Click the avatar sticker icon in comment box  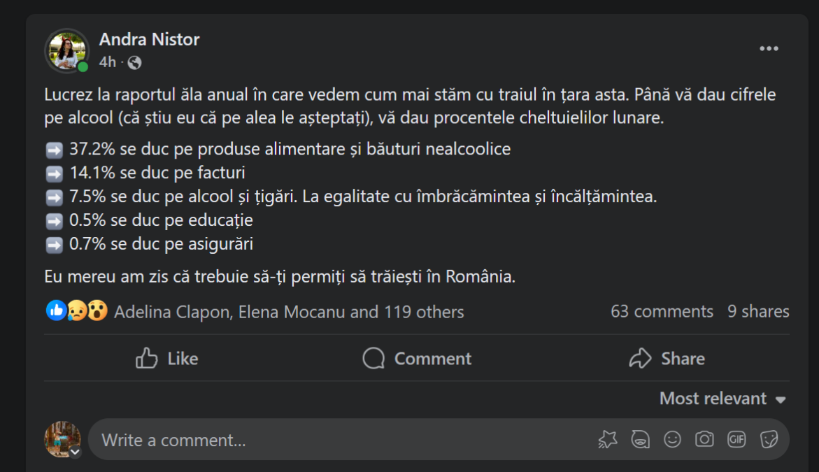pyautogui.click(x=640, y=439)
